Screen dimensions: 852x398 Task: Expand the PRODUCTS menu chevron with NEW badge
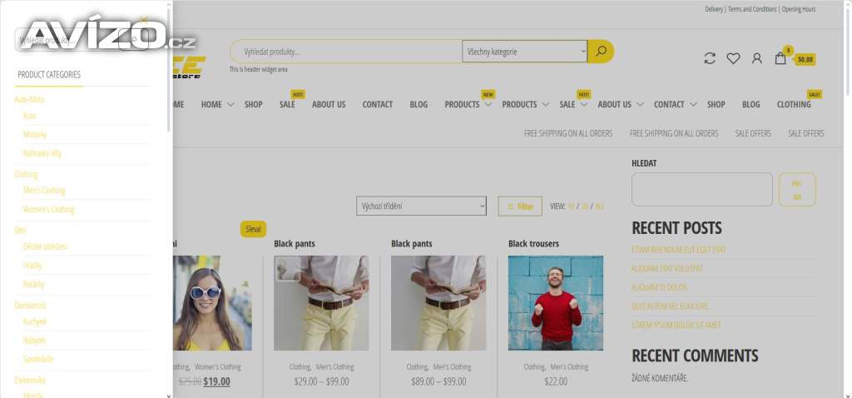(x=488, y=104)
